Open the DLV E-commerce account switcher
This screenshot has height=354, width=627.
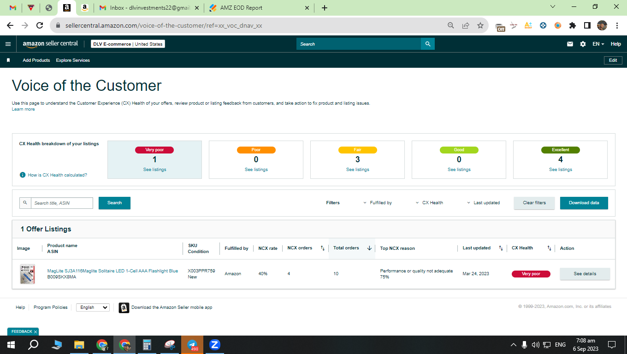tap(128, 44)
